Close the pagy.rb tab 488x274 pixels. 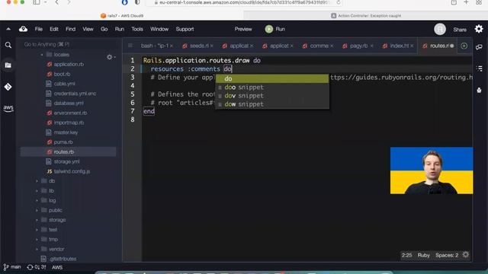371,46
